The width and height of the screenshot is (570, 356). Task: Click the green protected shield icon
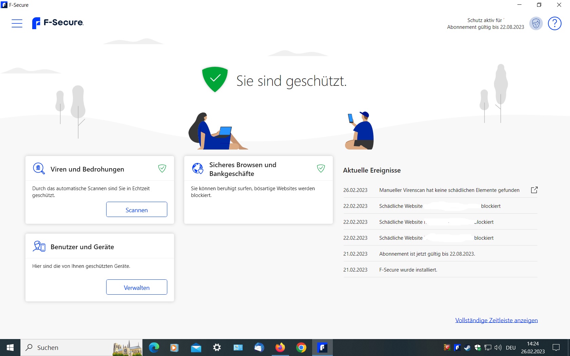[215, 79]
